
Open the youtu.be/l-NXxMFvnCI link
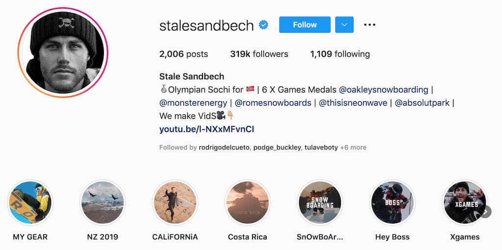[x=206, y=129]
